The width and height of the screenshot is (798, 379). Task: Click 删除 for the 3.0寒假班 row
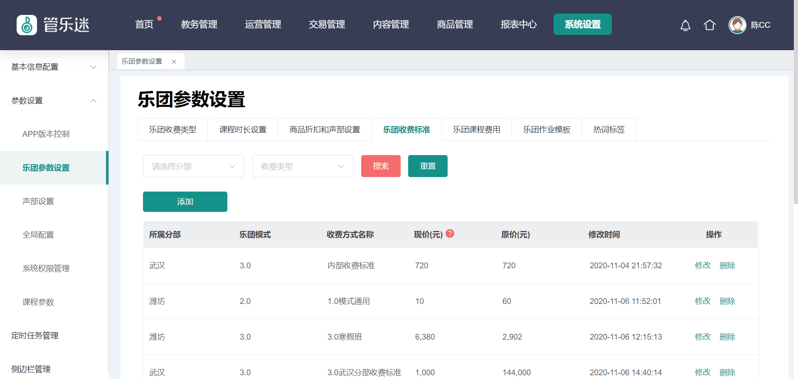pos(727,337)
